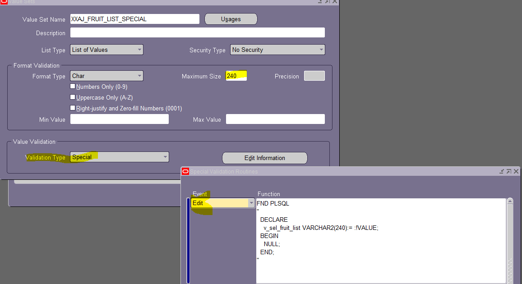Open the Validation Type dropdown showing Special

[x=164, y=157]
